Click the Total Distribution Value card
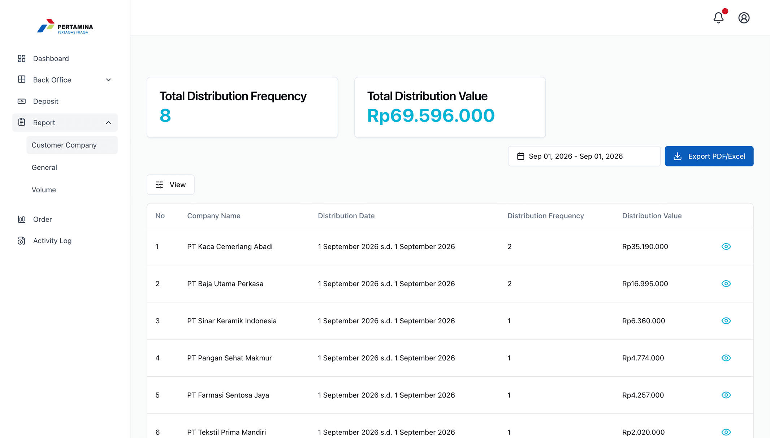 pyautogui.click(x=450, y=107)
